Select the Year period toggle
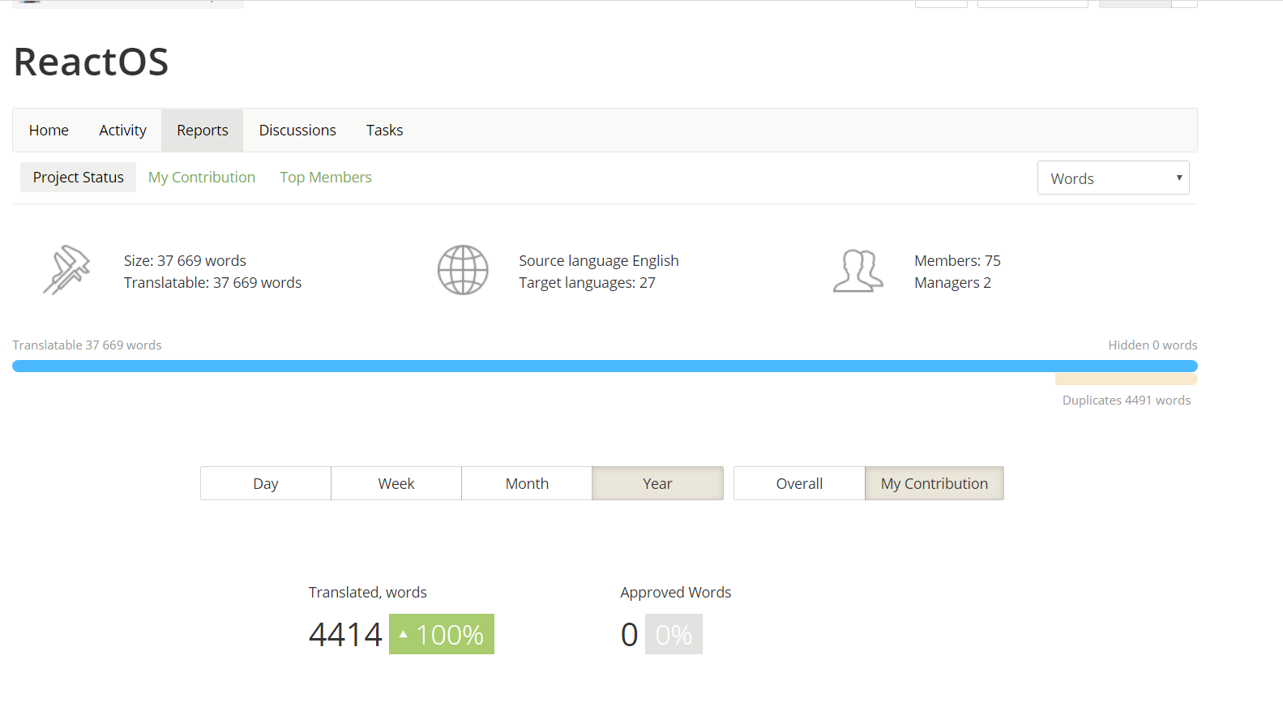This screenshot has height=707, width=1283. pyautogui.click(x=657, y=483)
